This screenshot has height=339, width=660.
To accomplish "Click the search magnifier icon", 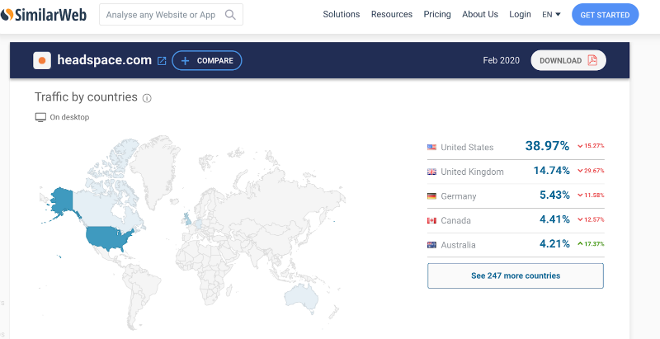I will tap(230, 14).
